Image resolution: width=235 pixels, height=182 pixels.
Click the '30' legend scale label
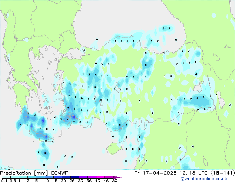click(80, 181)
